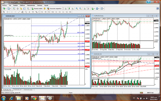The width and height of the screenshot is (161, 101).
Task: Open the Data Window crosshair-target icon
Action: click(18, 9)
